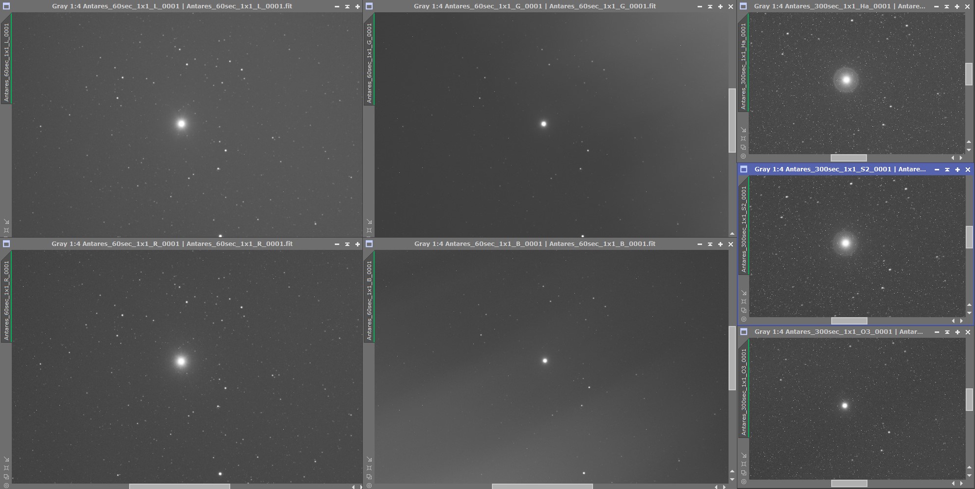Click the diagonal-arrow fit icon in the S2_0001 window
The width and height of the screenshot is (975, 489).
click(744, 293)
